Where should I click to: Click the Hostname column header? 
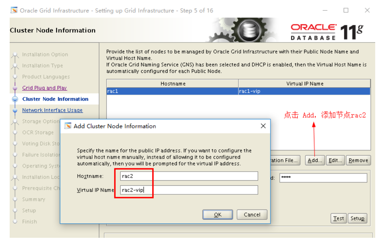173,84
